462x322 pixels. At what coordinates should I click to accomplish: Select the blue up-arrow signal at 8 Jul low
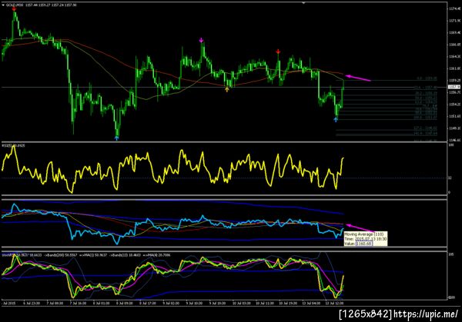(117, 138)
